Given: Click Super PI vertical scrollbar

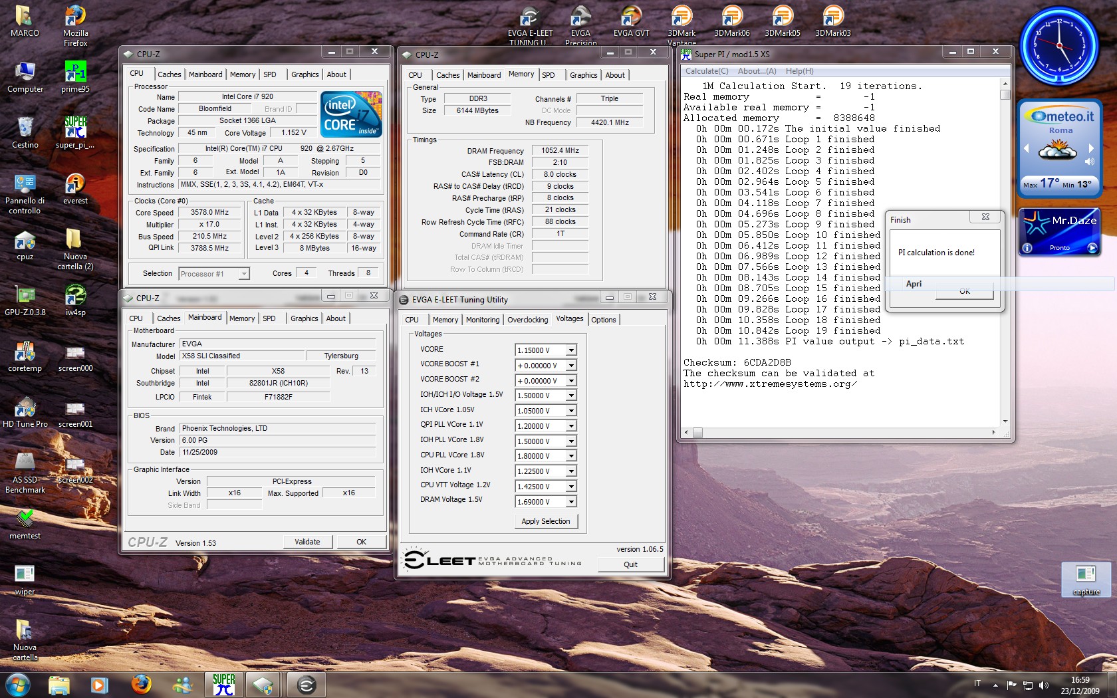Looking at the screenshot, I should (x=1005, y=253).
